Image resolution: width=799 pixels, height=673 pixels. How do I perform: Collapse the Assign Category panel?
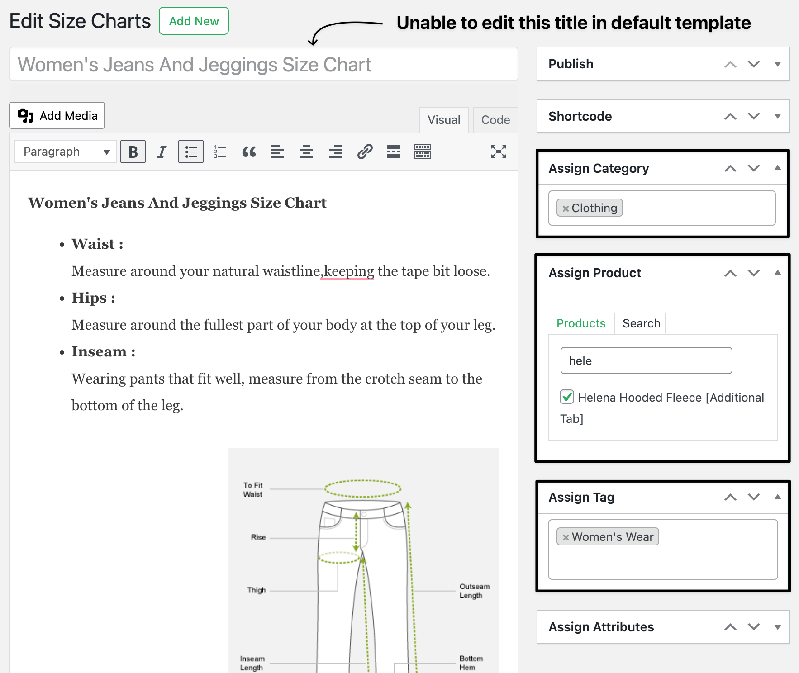[778, 168]
